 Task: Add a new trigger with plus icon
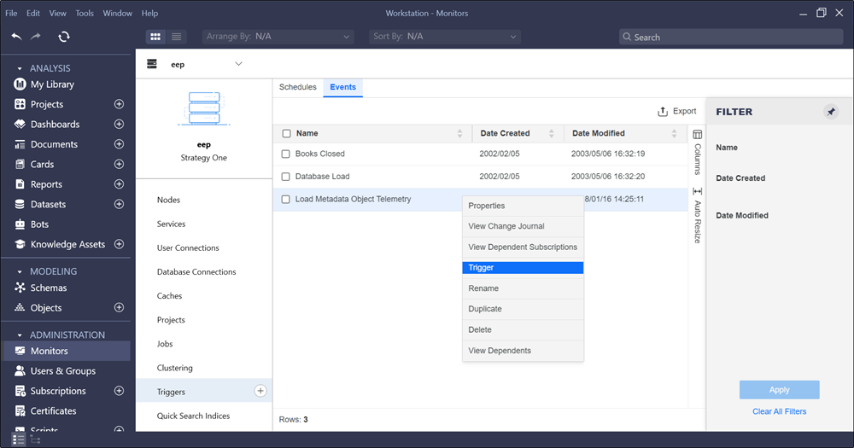point(260,391)
